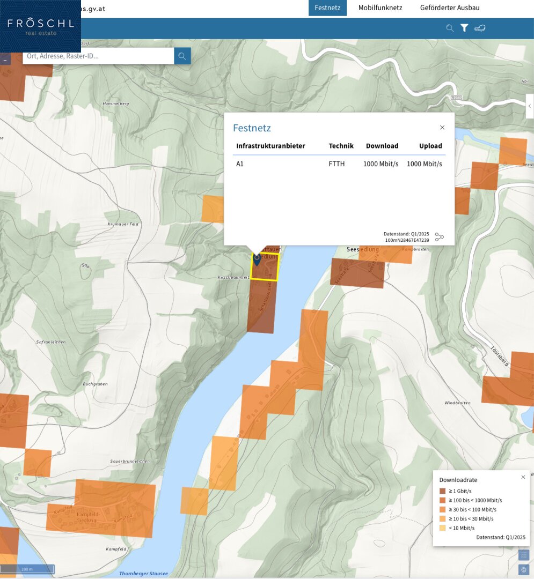
Task: Click the Fröschl real estate logo
Action: [x=40, y=26]
